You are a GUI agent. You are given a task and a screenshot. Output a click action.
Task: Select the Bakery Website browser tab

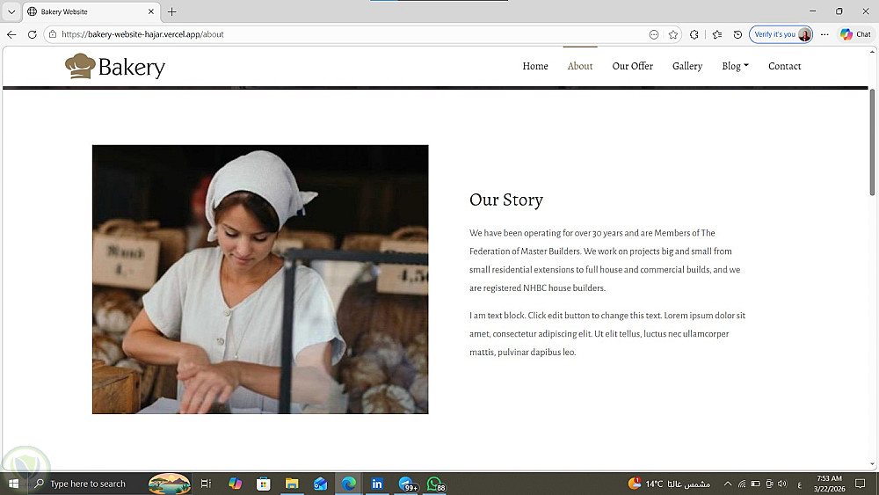pyautogui.click(x=91, y=11)
